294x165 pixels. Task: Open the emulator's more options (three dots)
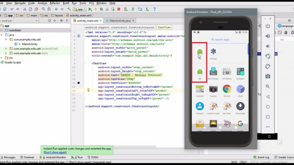tap(268, 127)
